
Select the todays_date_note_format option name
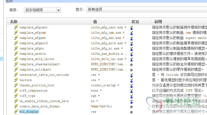coord(40,106)
